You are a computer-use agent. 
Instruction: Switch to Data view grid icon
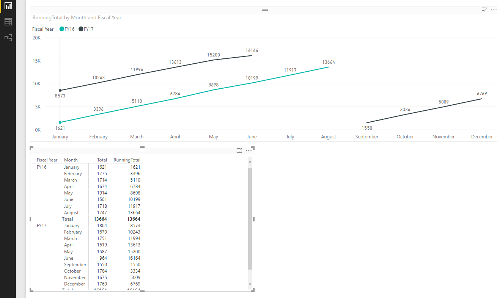(8, 22)
